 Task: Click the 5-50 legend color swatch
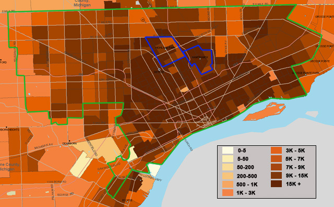pos(228,159)
